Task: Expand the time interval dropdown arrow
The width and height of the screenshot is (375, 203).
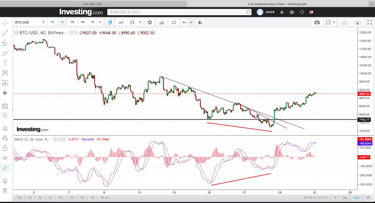Action: 100,22
